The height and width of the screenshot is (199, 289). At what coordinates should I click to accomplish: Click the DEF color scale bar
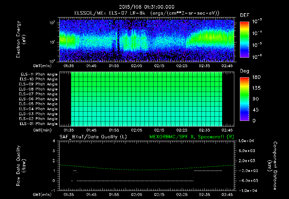245,39
